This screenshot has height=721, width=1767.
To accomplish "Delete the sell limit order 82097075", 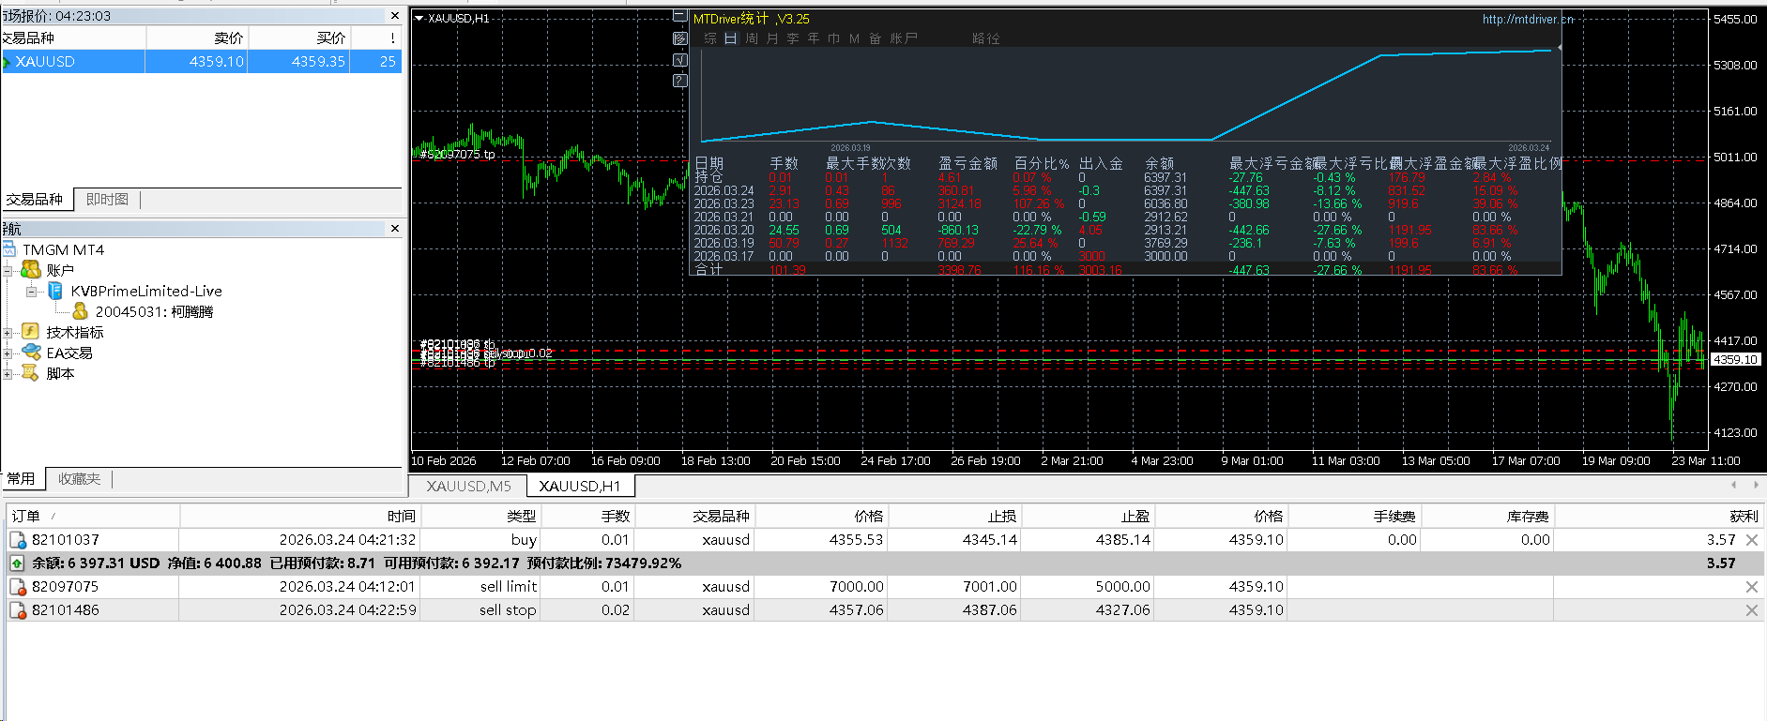I will (x=1751, y=587).
